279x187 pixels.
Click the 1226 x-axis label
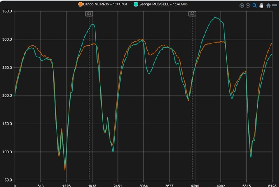[x=66, y=185]
